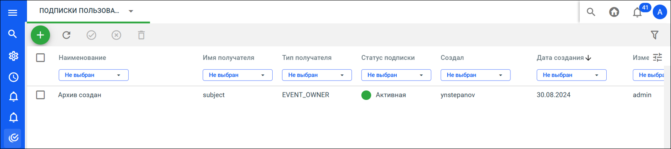Sort by Дата создания arrow
Screen dimensions: 671x149
(588, 58)
